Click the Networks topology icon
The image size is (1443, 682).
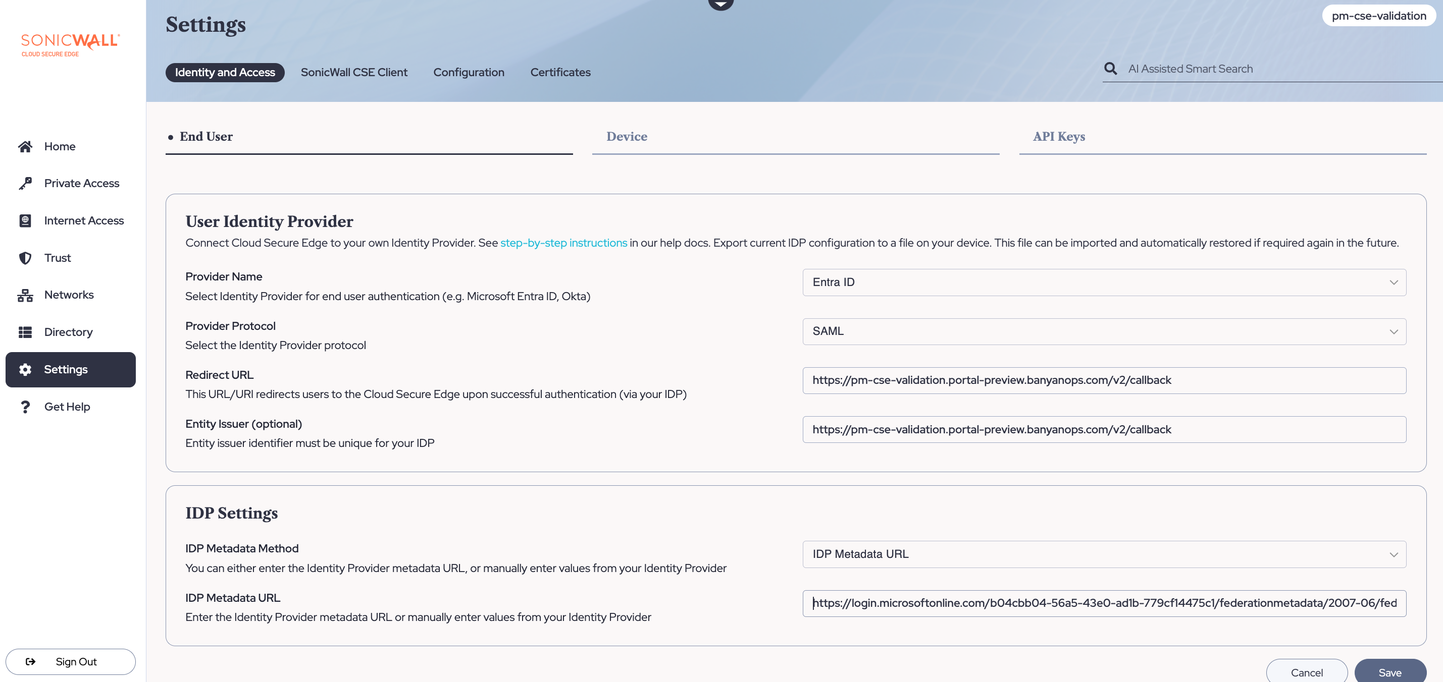[25, 296]
